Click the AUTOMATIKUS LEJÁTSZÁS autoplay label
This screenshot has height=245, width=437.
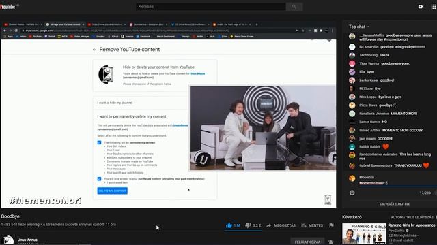click(412, 217)
